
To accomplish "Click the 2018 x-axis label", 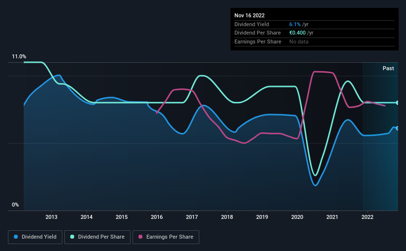I will coord(227,217).
